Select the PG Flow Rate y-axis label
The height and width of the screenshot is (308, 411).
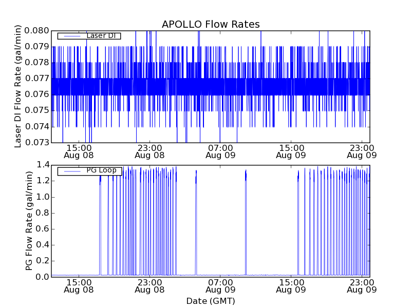(29, 221)
